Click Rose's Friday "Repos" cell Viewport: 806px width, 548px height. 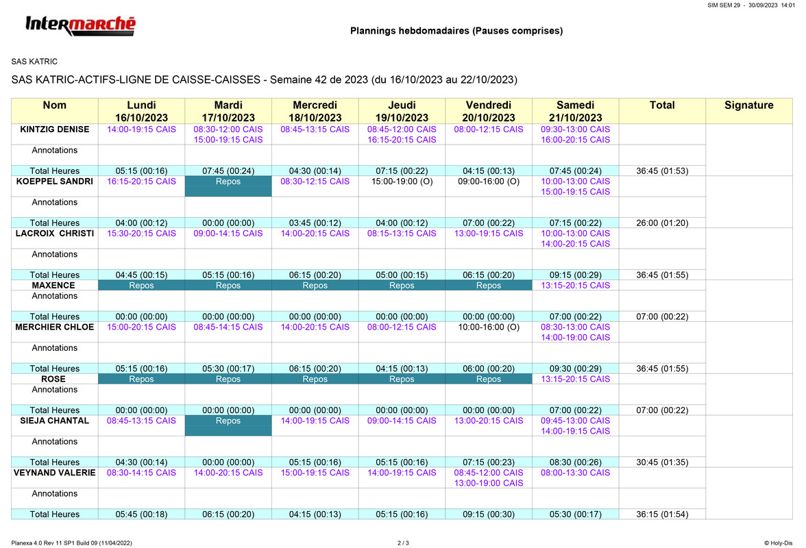(x=489, y=379)
